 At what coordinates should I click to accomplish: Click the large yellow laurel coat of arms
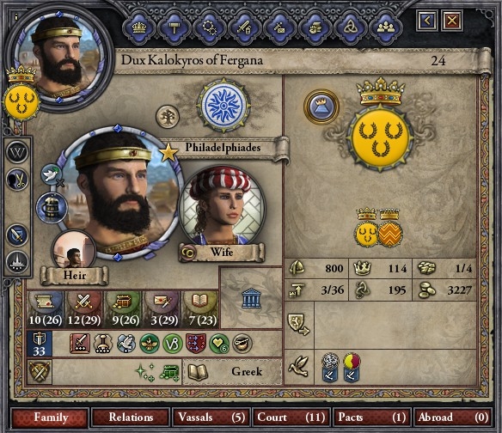[x=380, y=137]
